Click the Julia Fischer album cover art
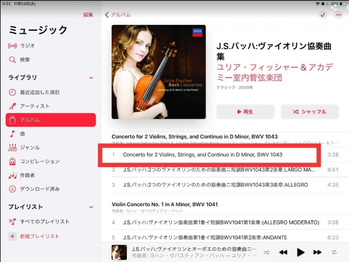 (159, 72)
